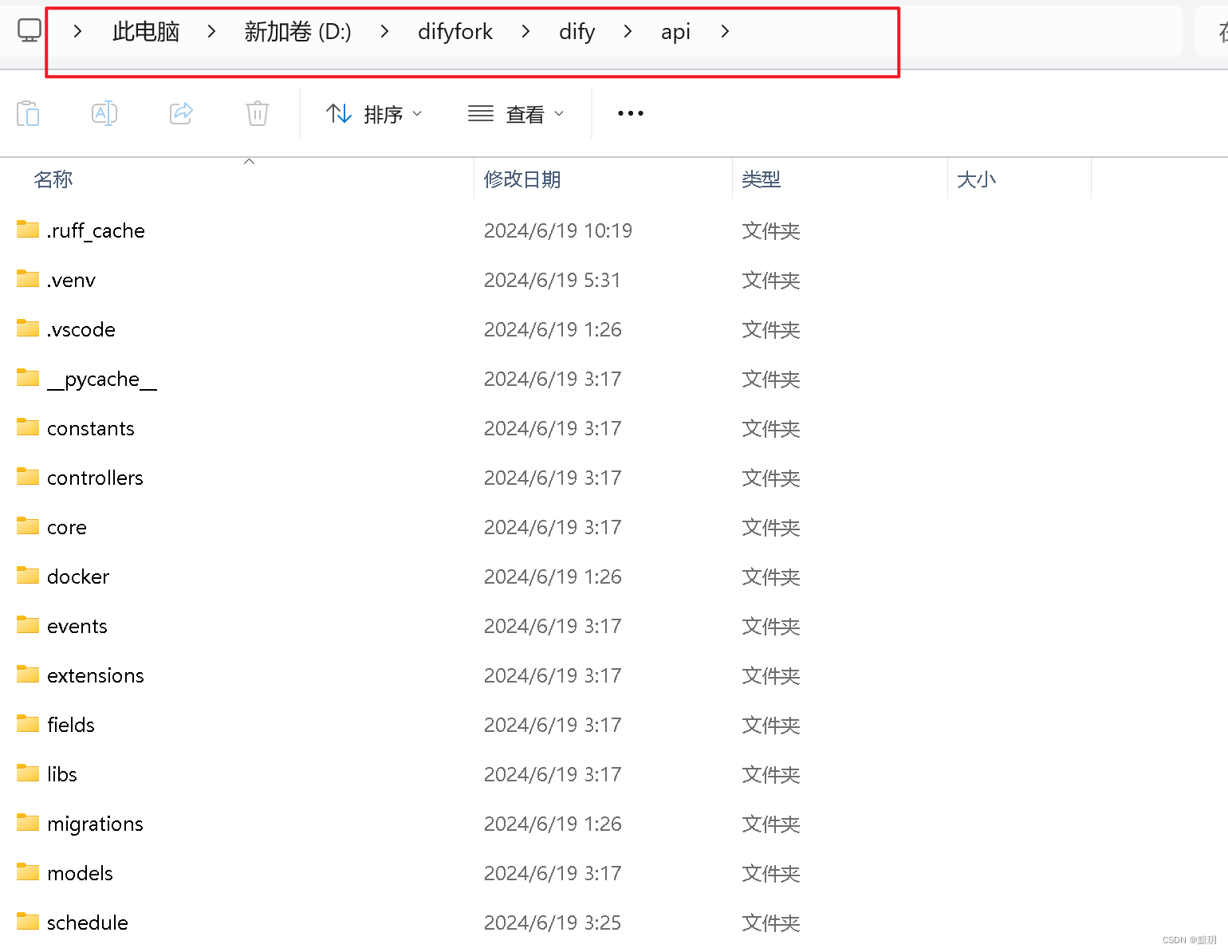Expand the chevron after dify breadcrumb

(628, 31)
